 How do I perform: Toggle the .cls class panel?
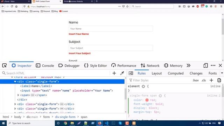[204, 80]
